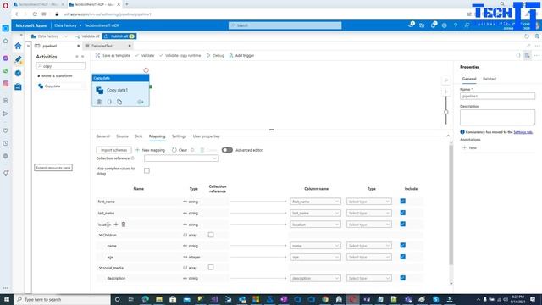Switch to the Settings tab

pos(179,136)
